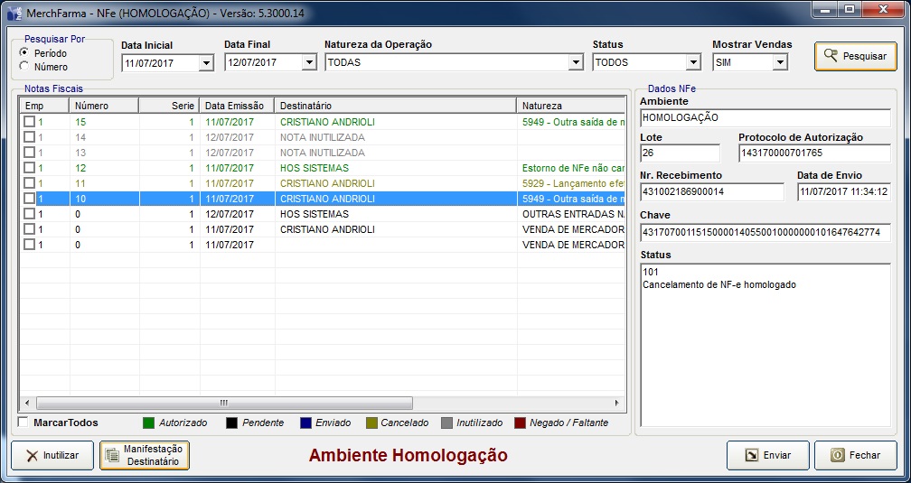Sort by Destinatário column header

pyautogui.click(x=395, y=106)
